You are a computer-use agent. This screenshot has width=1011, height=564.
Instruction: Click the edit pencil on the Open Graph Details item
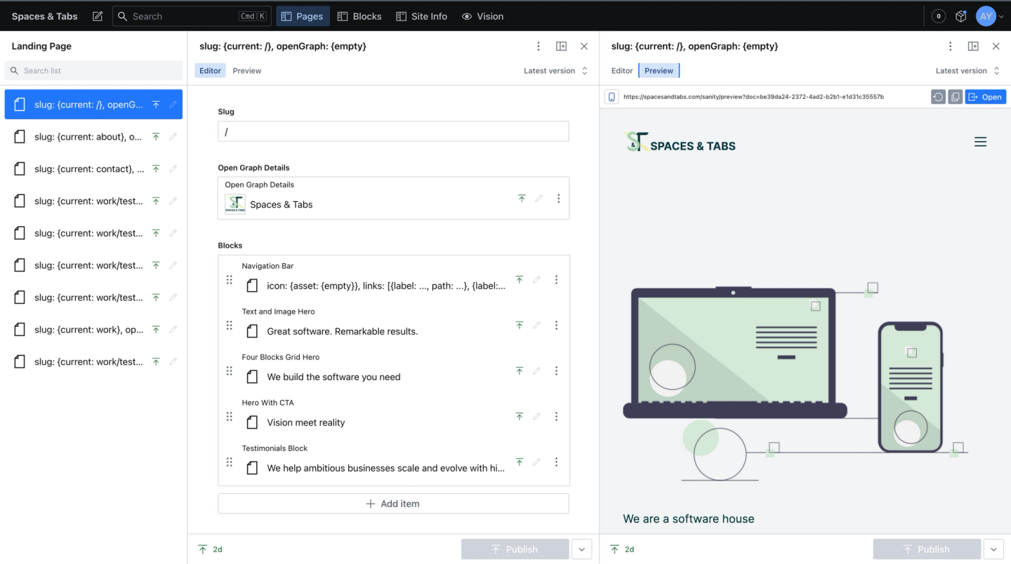click(x=538, y=199)
